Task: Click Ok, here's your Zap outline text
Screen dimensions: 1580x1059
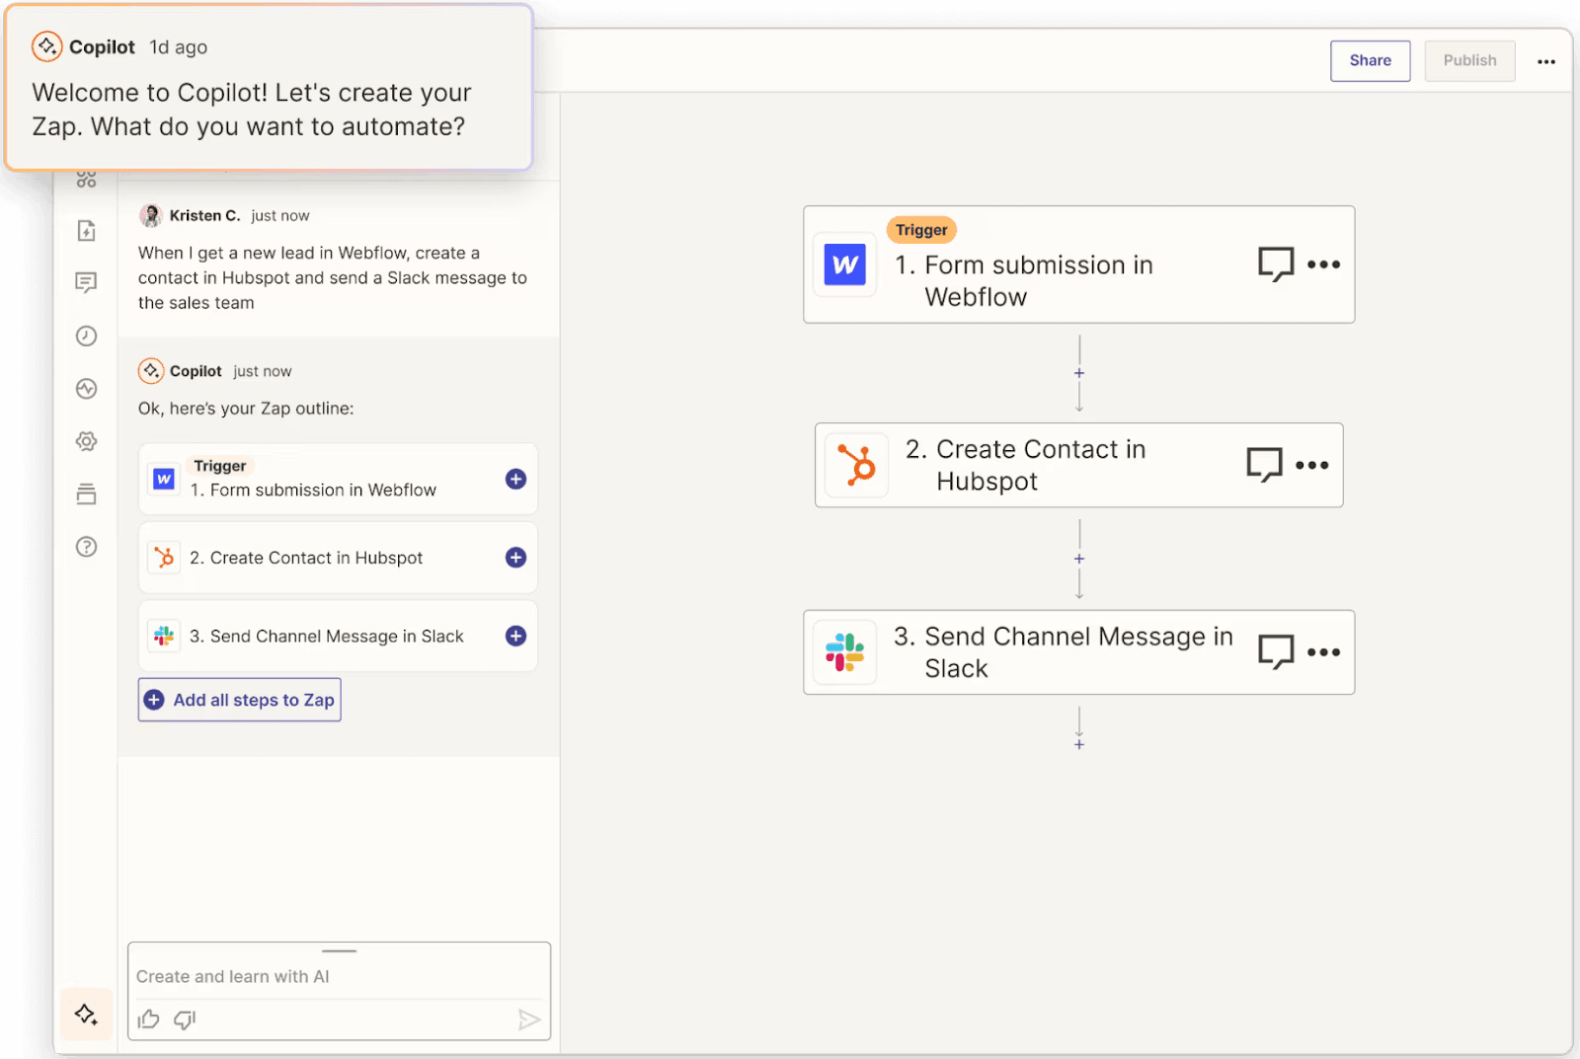Action: tap(246, 409)
